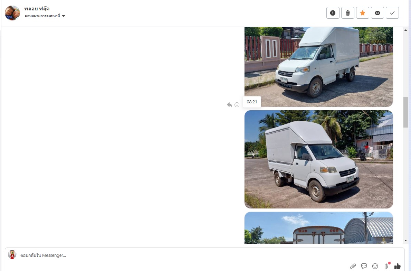Screen dimensions: 411x271
Task: Attach a file with paperclip icon
Action: tap(353, 266)
